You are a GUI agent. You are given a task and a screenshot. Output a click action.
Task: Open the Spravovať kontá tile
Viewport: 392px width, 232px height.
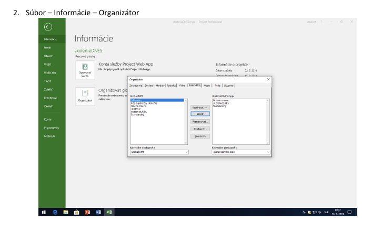[x=85, y=70]
